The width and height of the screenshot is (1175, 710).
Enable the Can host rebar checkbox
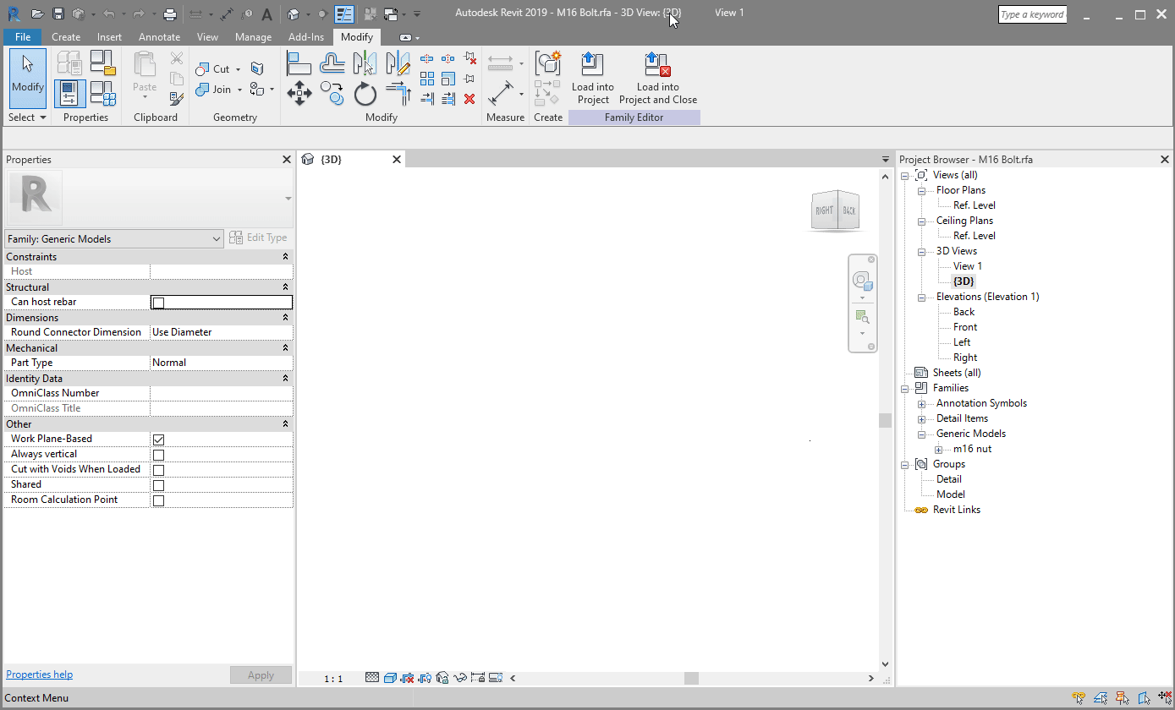coord(157,302)
